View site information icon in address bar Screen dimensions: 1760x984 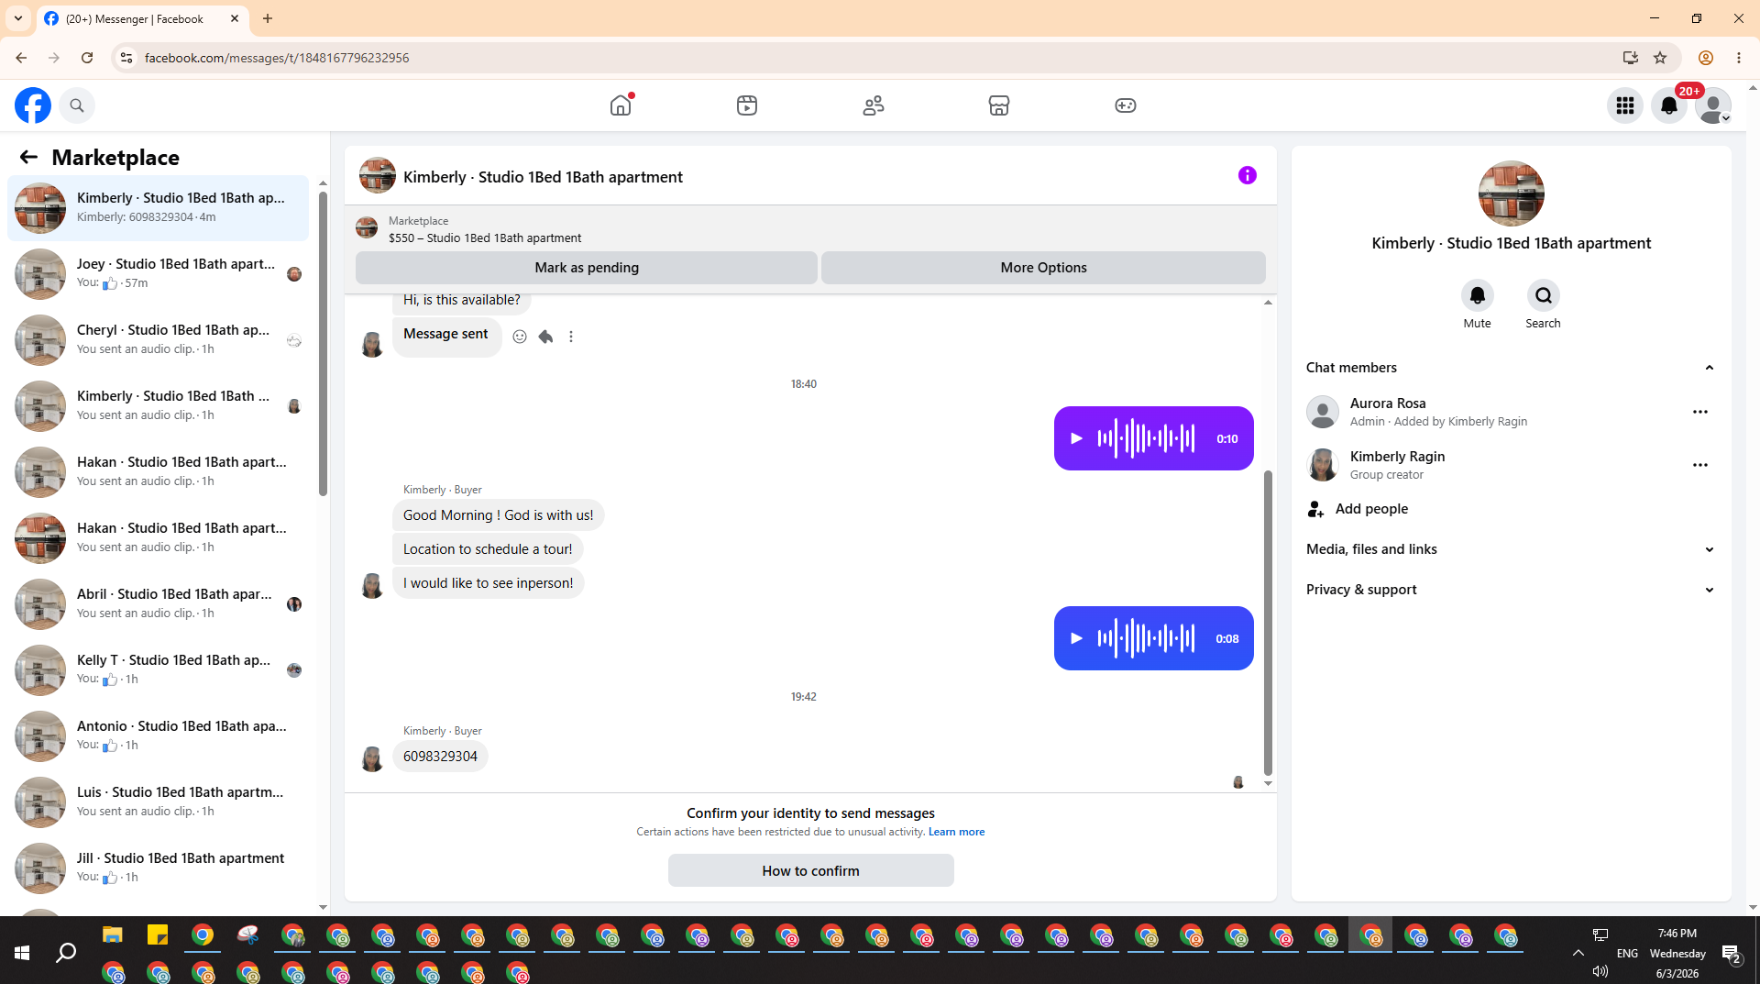click(126, 58)
